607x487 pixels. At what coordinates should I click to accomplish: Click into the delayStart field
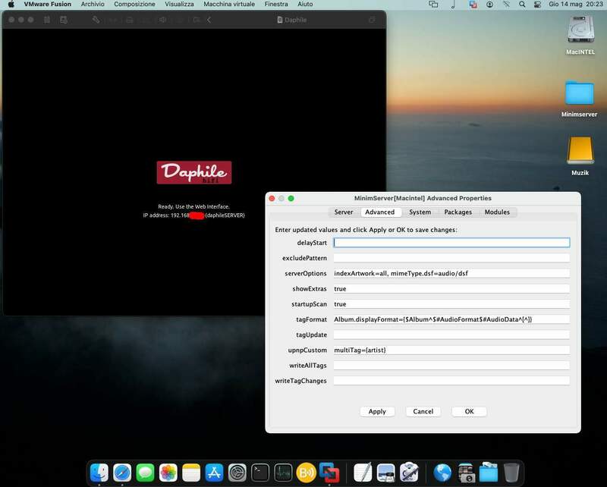pos(451,243)
